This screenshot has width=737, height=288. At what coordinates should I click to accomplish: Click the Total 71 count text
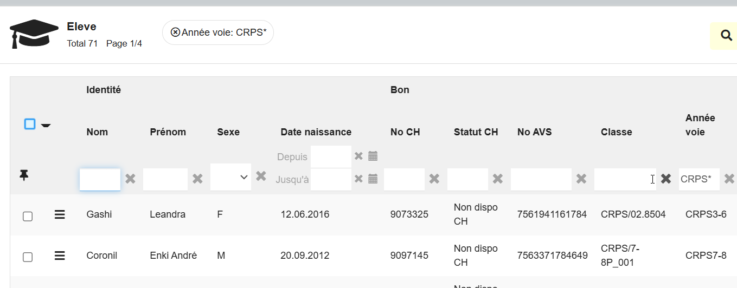[82, 43]
